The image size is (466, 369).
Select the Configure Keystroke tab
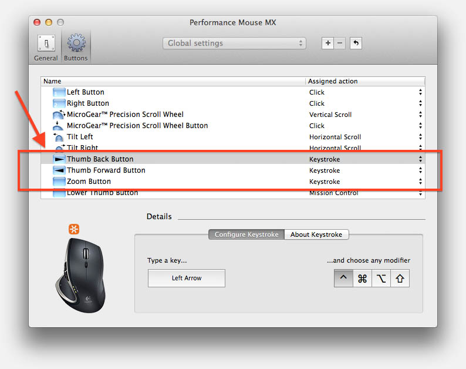246,234
